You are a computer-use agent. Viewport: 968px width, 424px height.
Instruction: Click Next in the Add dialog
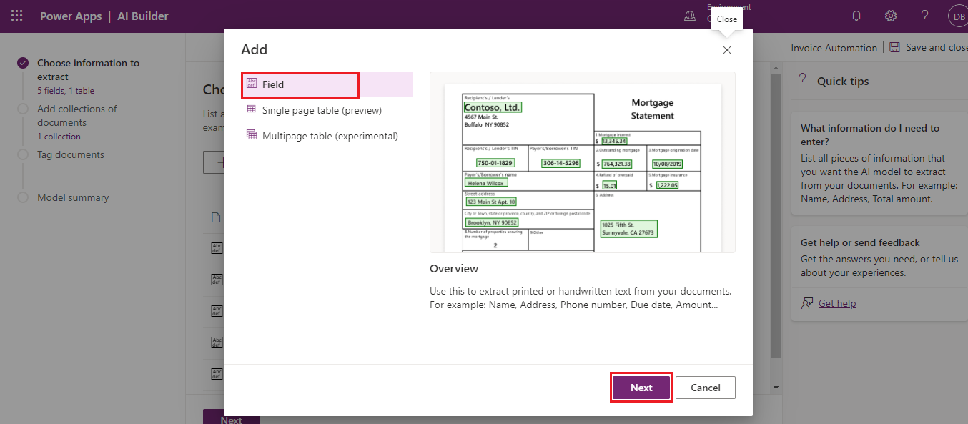[641, 388]
